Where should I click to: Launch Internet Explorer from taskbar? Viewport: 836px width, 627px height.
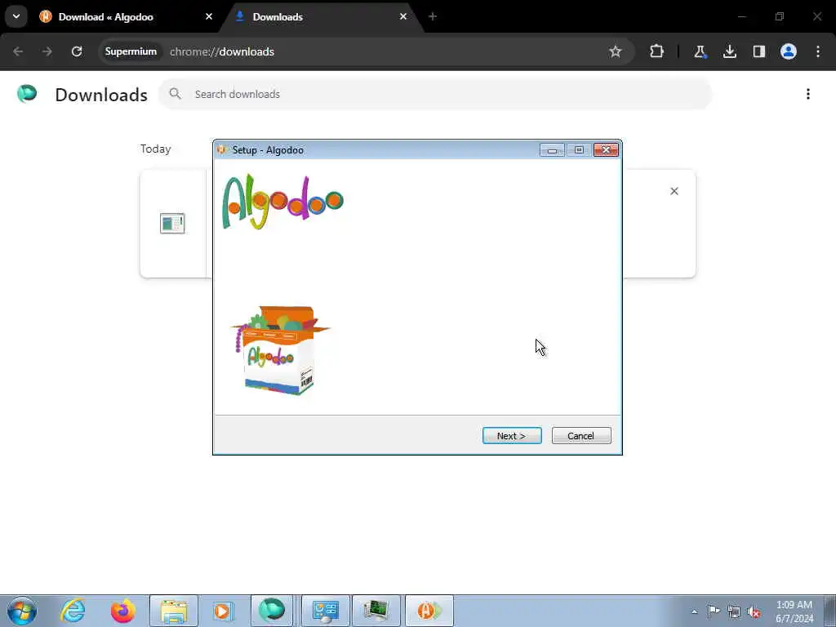tap(73, 611)
